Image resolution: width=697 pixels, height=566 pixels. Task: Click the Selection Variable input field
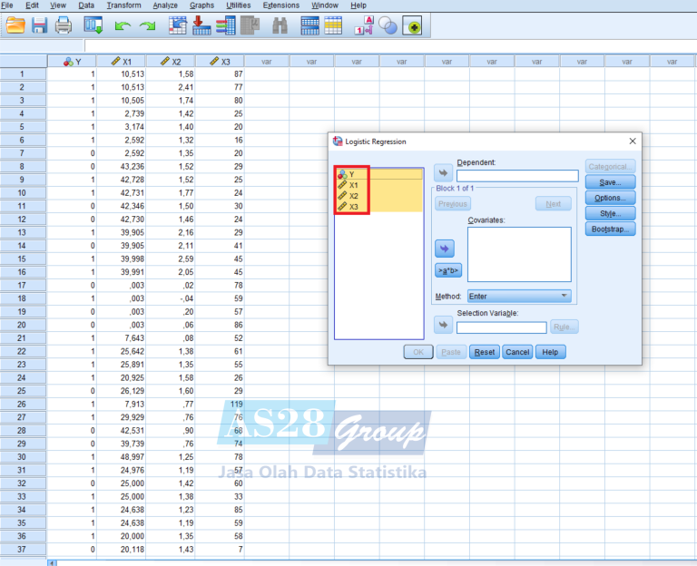[501, 327]
